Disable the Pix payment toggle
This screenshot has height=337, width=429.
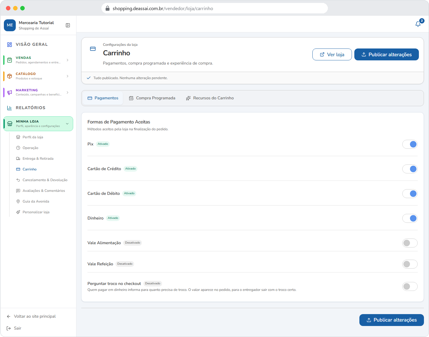tap(410, 144)
